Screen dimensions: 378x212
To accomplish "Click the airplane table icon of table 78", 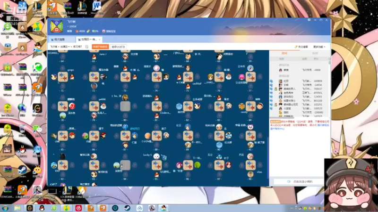I will (x=63, y=106).
